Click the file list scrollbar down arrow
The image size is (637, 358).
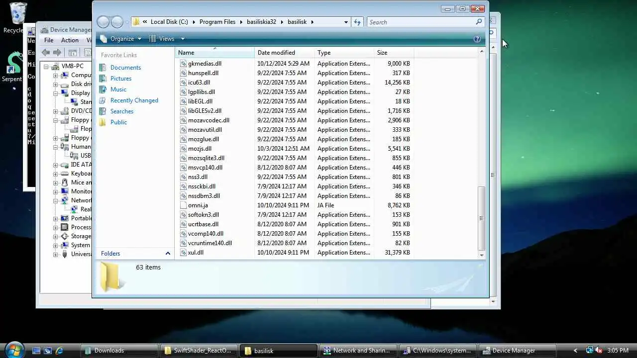[x=481, y=255]
